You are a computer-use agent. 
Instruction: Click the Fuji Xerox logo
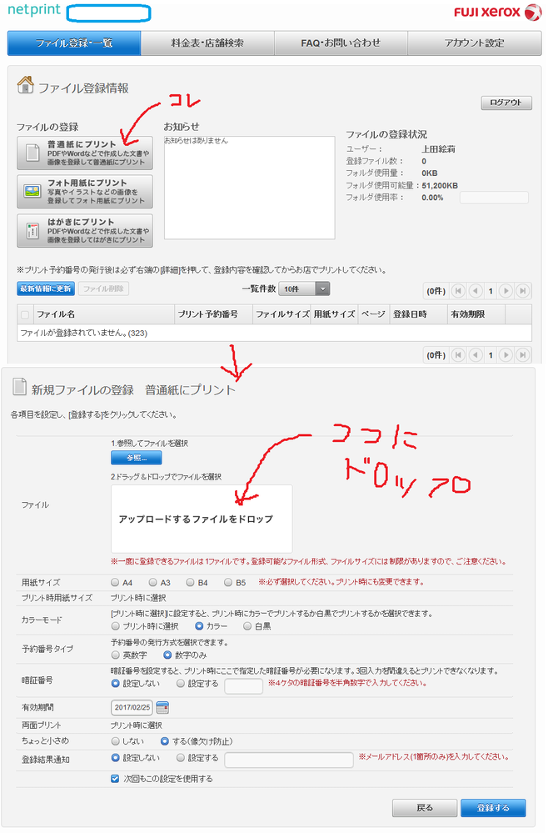[x=497, y=13]
